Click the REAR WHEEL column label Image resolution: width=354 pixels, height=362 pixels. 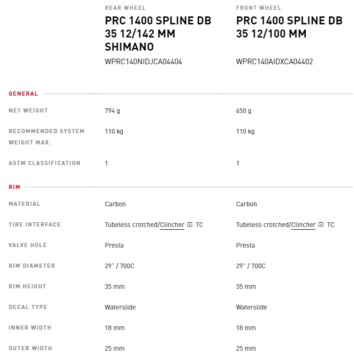pos(125,8)
